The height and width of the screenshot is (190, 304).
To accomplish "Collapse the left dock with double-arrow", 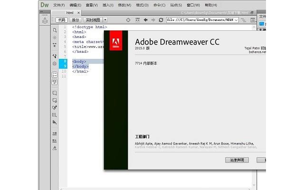I will point(41,12).
